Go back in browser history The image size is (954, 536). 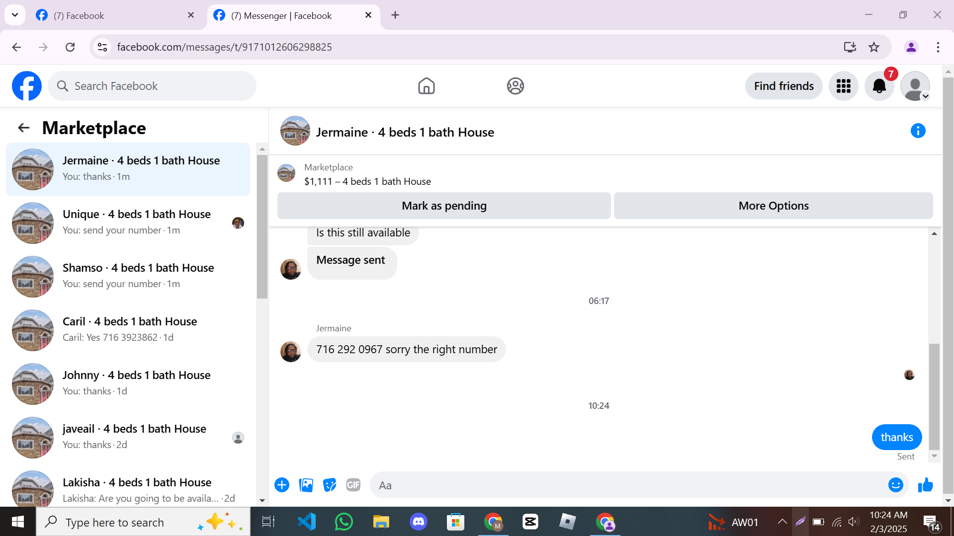tap(16, 47)
